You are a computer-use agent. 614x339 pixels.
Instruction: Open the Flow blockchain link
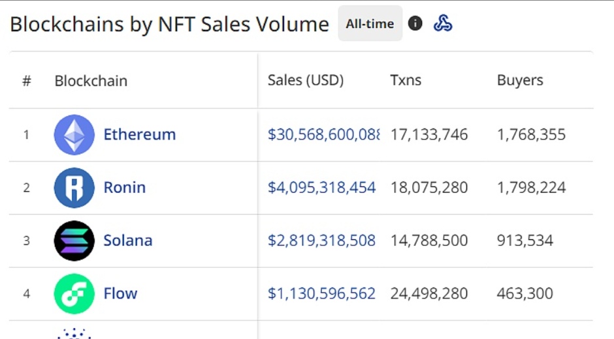120,293
